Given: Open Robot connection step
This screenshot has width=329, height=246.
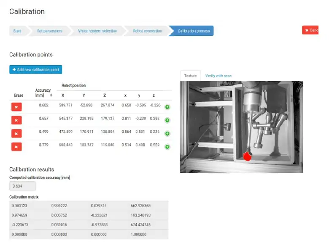Looking at the screenshot, I should (x=148, y=31).
